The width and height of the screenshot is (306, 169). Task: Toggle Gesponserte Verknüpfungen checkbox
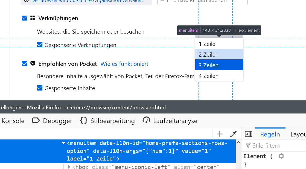[40, 45]
